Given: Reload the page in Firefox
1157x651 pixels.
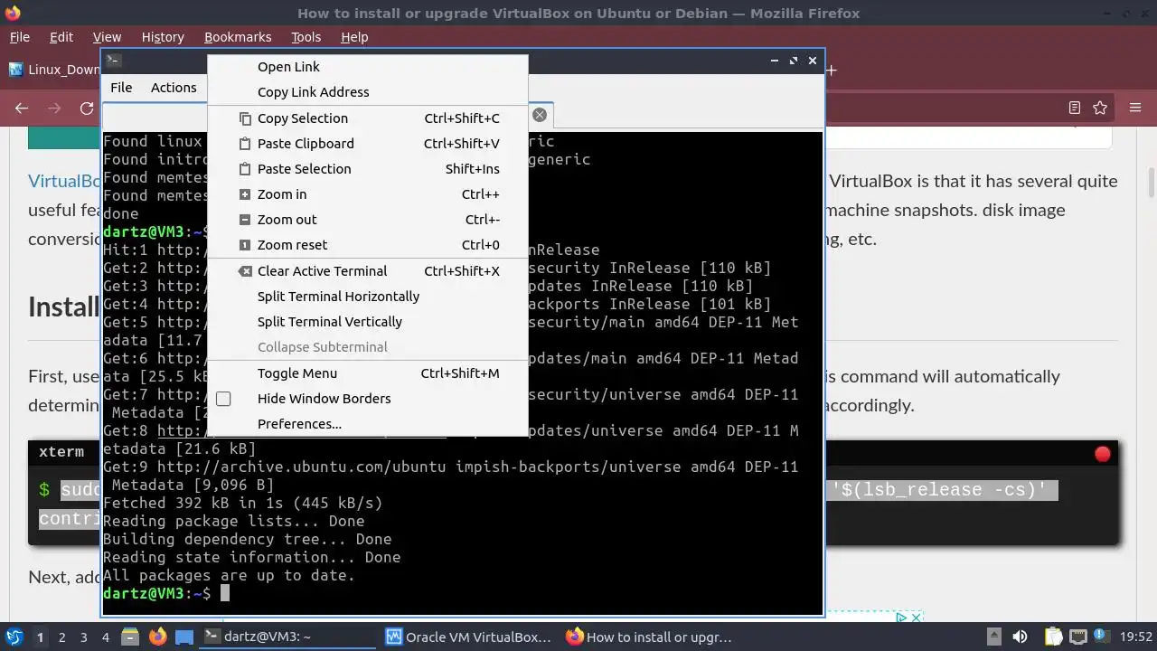Looking at the screenshot, I should [x=87, y=108].
